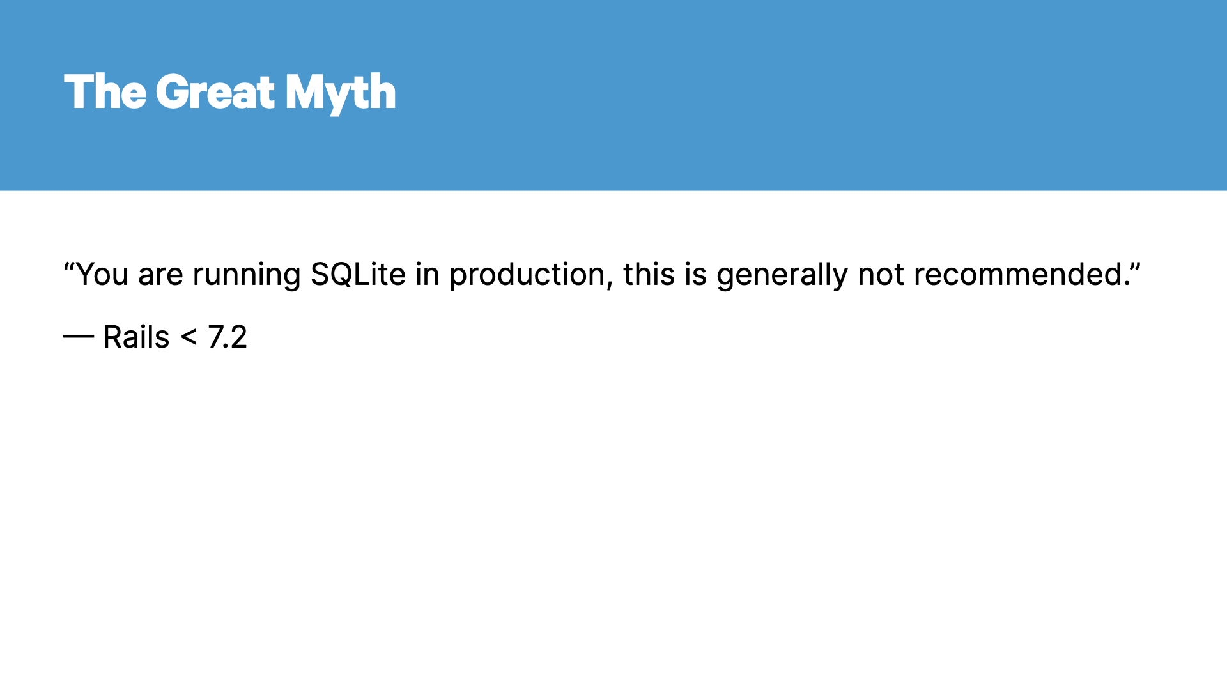
Task: Click the slide title 'The Great Myth'
Action: (x=230, y=93)
